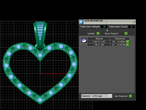
Task: Open the Diamond (3.52 spg) material dropdown
Action: click(x=96, y=96)
